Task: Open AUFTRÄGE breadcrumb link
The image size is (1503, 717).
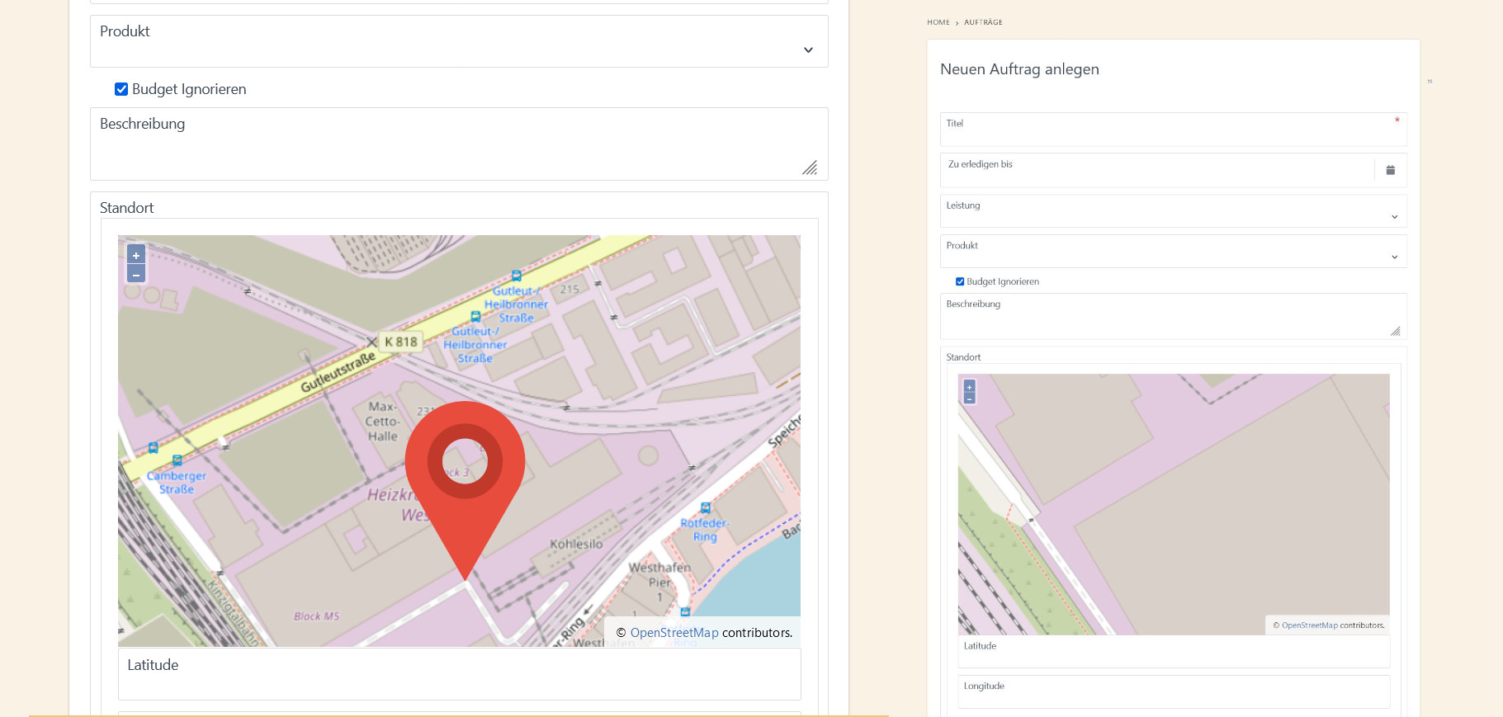Action: (x=983, y=22)
